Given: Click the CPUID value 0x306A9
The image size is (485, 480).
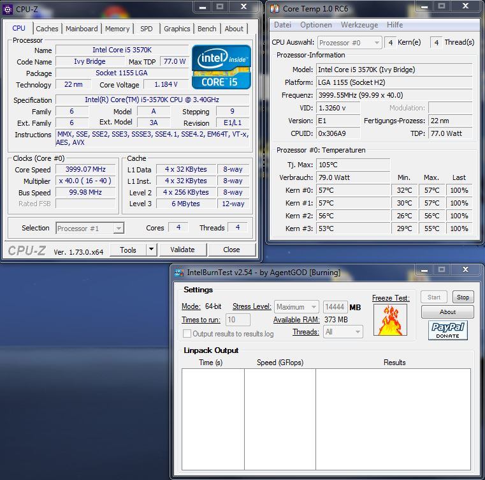Looking at the screenshot, I should coord(338,133).
